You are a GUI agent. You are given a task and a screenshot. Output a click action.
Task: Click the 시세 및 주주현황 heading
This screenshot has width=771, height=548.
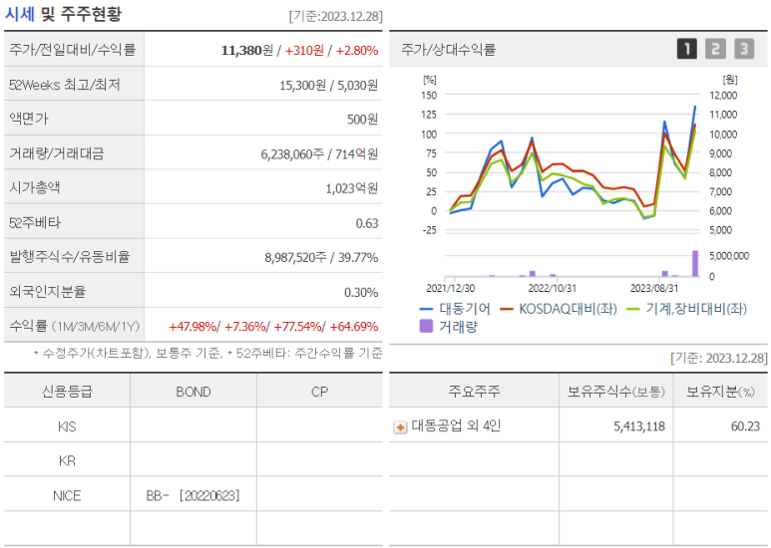click(x=63, y=14)
